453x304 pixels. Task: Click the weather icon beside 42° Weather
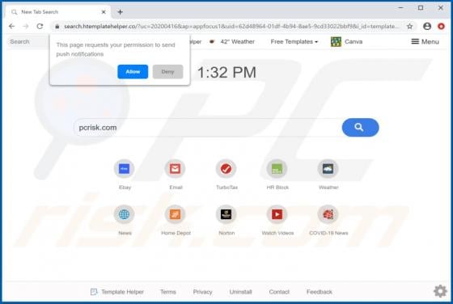tap(212, 41)
